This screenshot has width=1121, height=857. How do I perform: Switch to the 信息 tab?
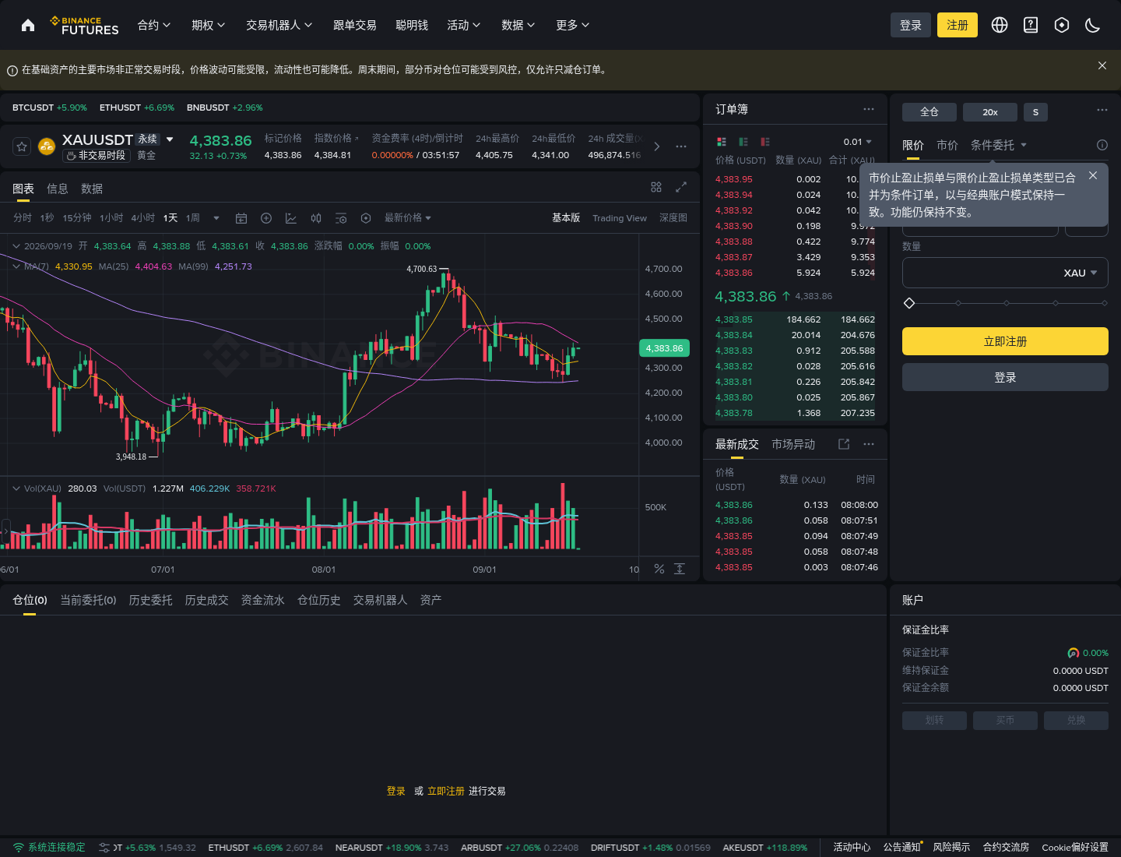58,189
